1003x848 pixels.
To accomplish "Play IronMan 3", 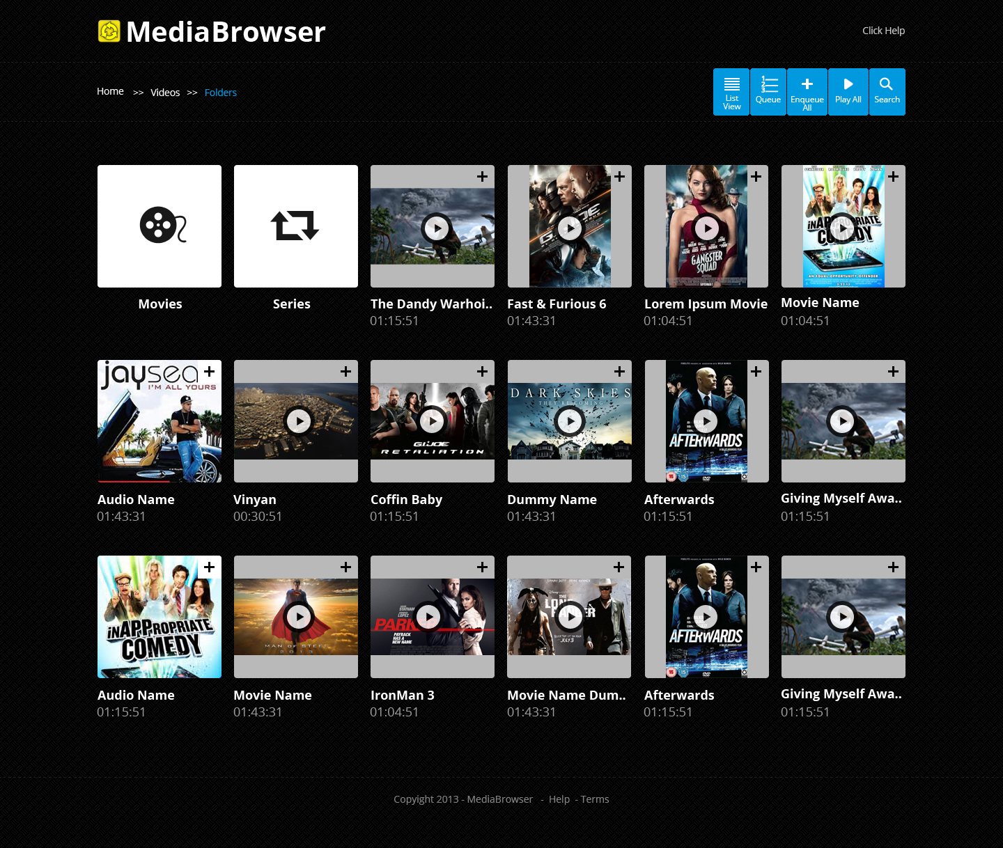I will [x=428, y=616].
